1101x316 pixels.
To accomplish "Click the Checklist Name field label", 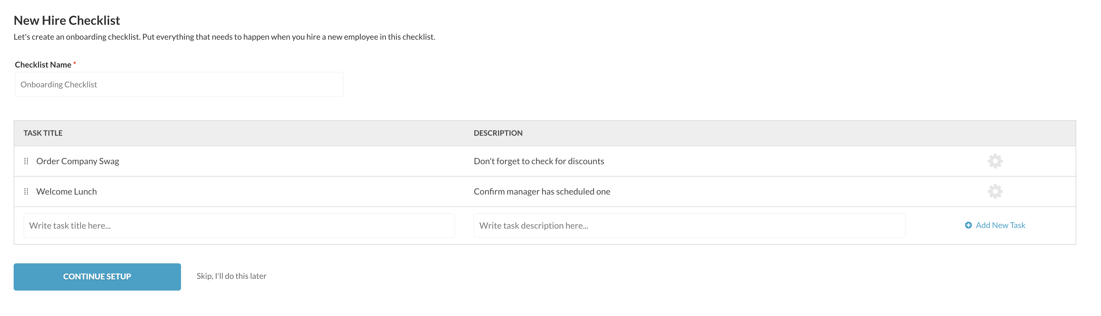I will click(x=43, y=64).
